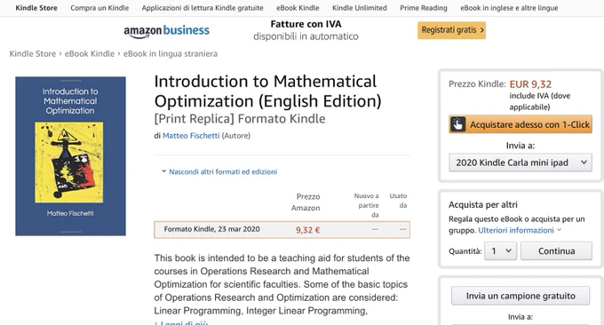This screenshot has height=325, width=604.
Task: Open eBook Kindle navigation item
Action: pos(298,8)
